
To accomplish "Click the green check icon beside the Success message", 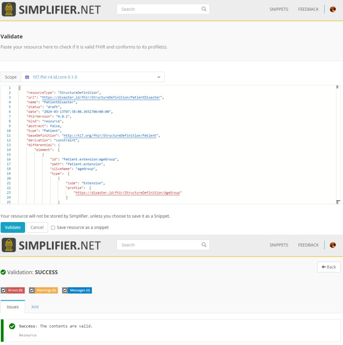I will coord(12,326).
